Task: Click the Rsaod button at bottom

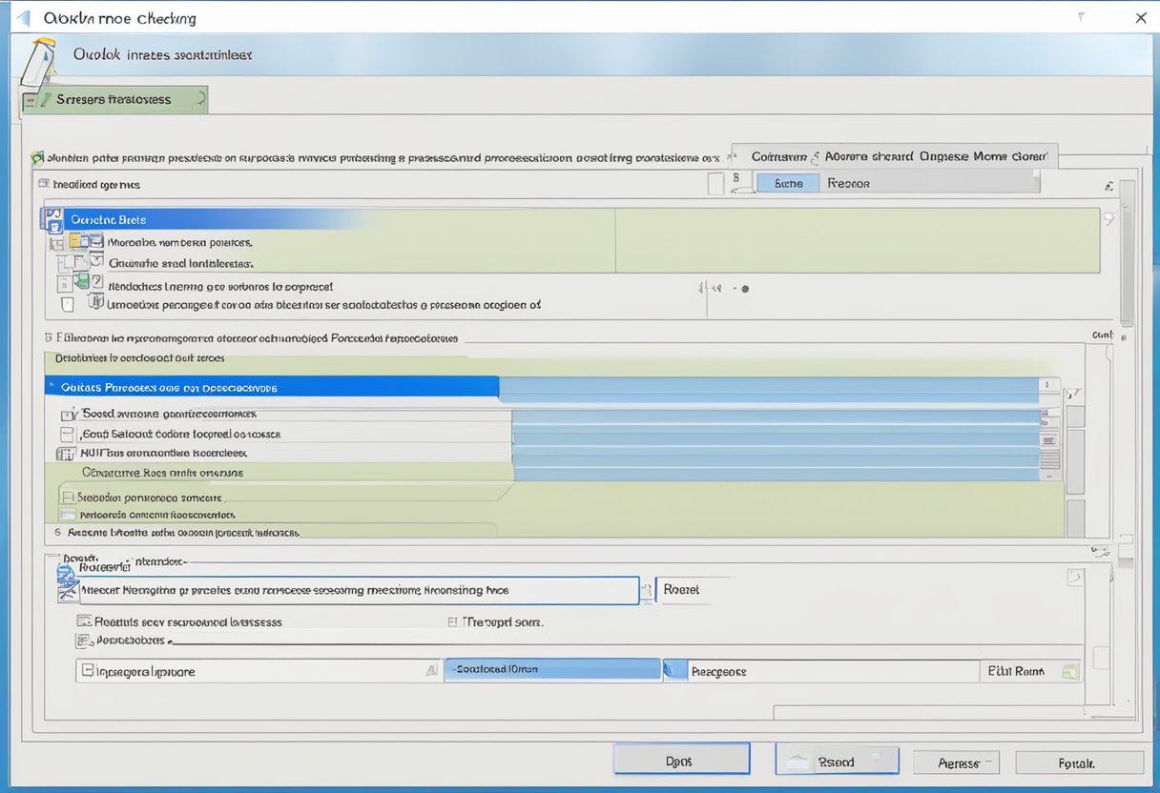Action: coord(837,761)
